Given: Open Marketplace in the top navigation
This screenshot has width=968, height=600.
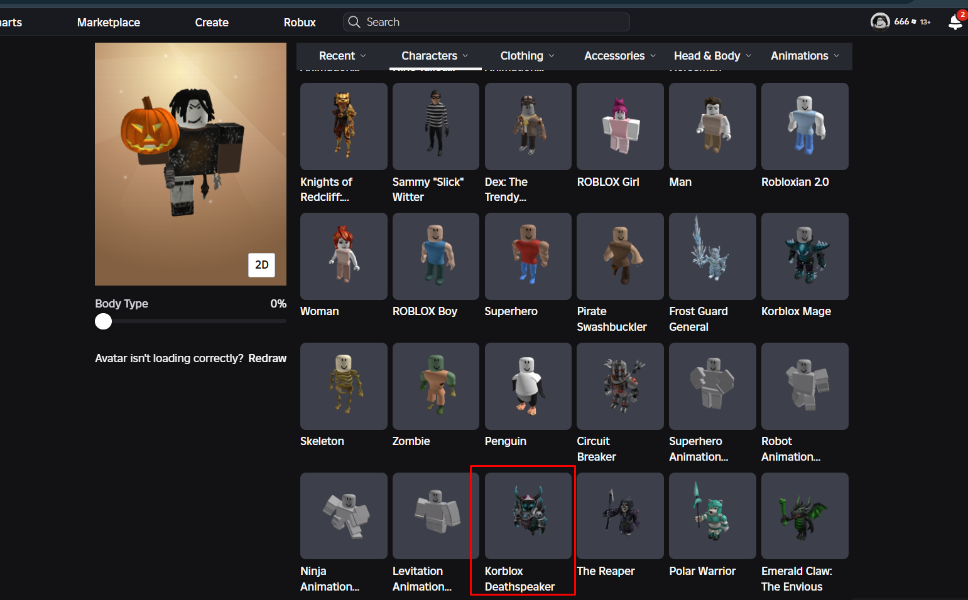Looking at the screenshot, I should pos(109,23).
